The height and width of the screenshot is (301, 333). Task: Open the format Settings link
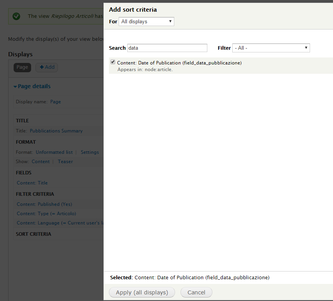[x=90, y=152]
